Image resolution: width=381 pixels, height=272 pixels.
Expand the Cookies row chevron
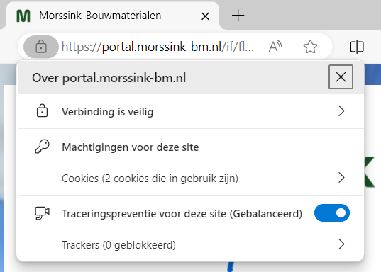(x=341, y=178)
